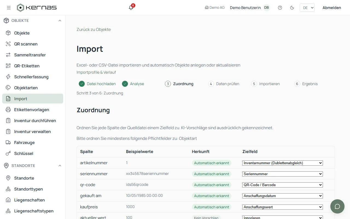The width and height of the screenshot is (350, 219).
Task: Click the QR scannen sidebar icon
Action: [8, 44]
